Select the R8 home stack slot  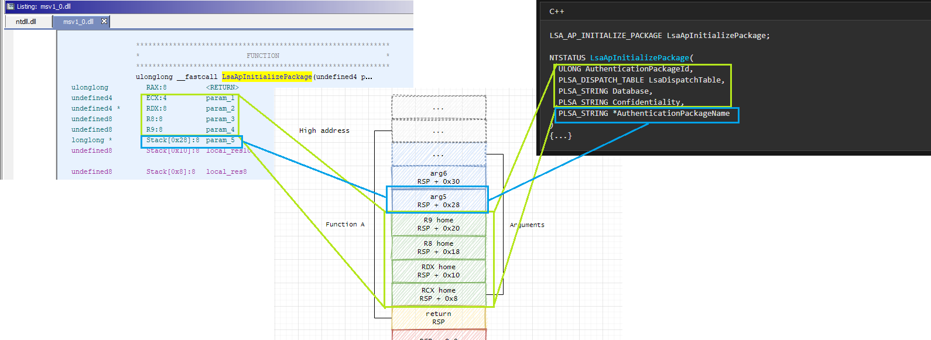tap(438, 248)
